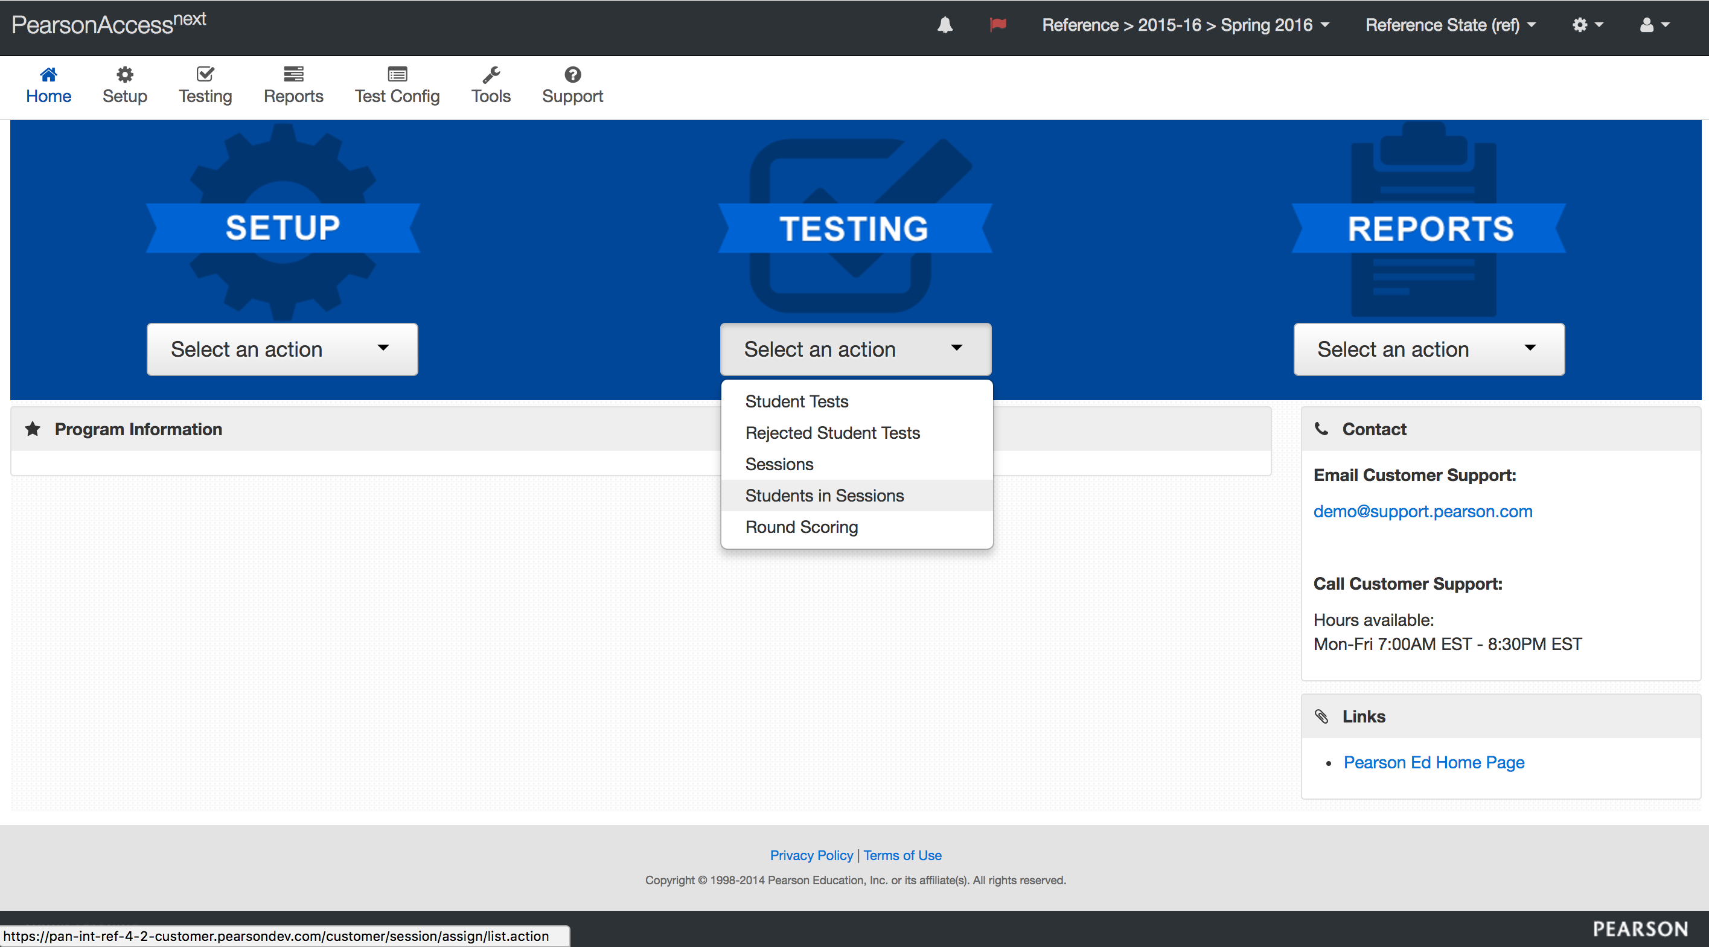The image size is (1709, 947).
Task: Go to the Home nav icon
Action: coord(48,86)
